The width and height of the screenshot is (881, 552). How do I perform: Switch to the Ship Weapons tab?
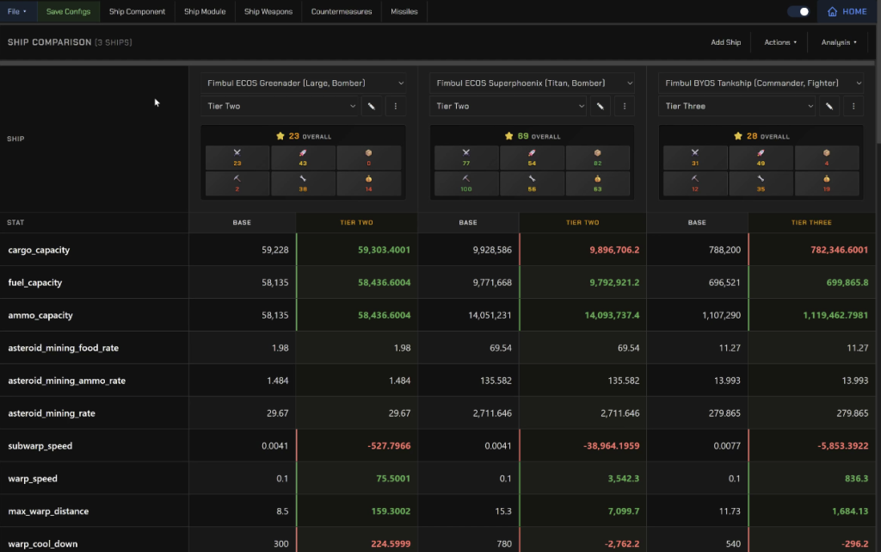pos(267,11)
